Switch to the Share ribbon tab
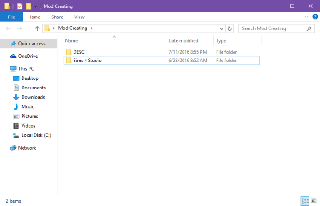The width and height of the screenshot is (320, 206). coord(57,17)
